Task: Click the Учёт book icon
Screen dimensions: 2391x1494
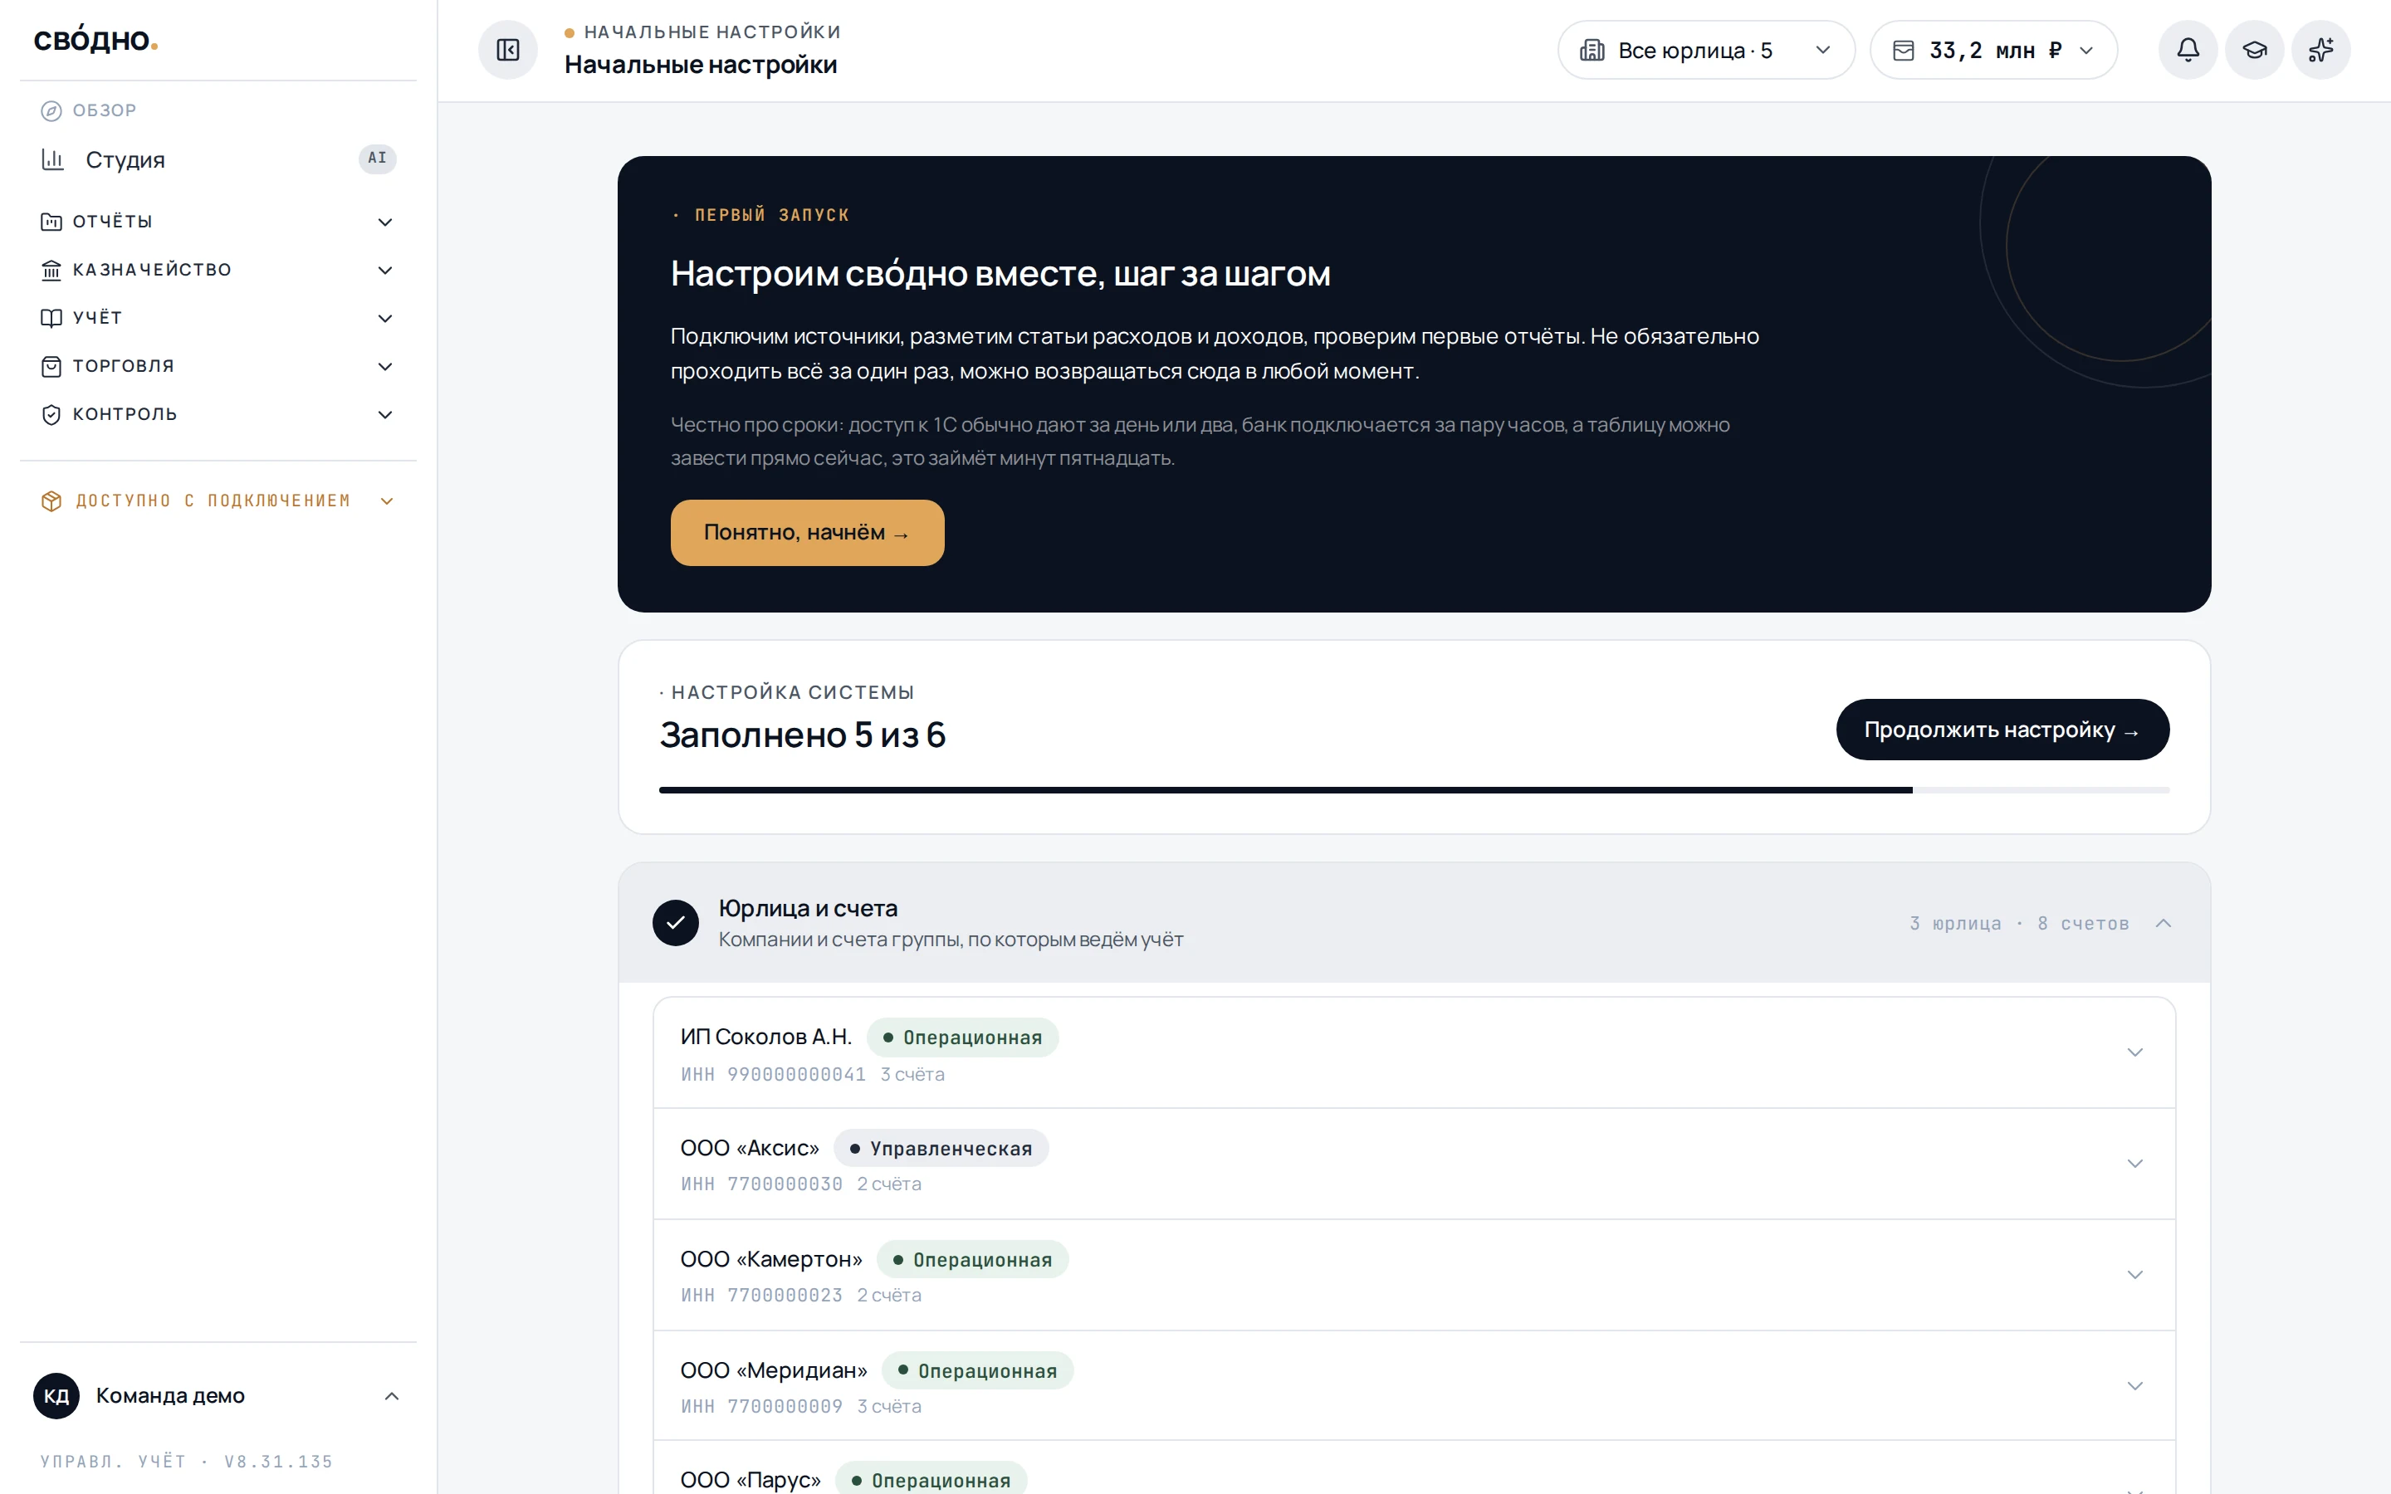Action: [51, 318]
